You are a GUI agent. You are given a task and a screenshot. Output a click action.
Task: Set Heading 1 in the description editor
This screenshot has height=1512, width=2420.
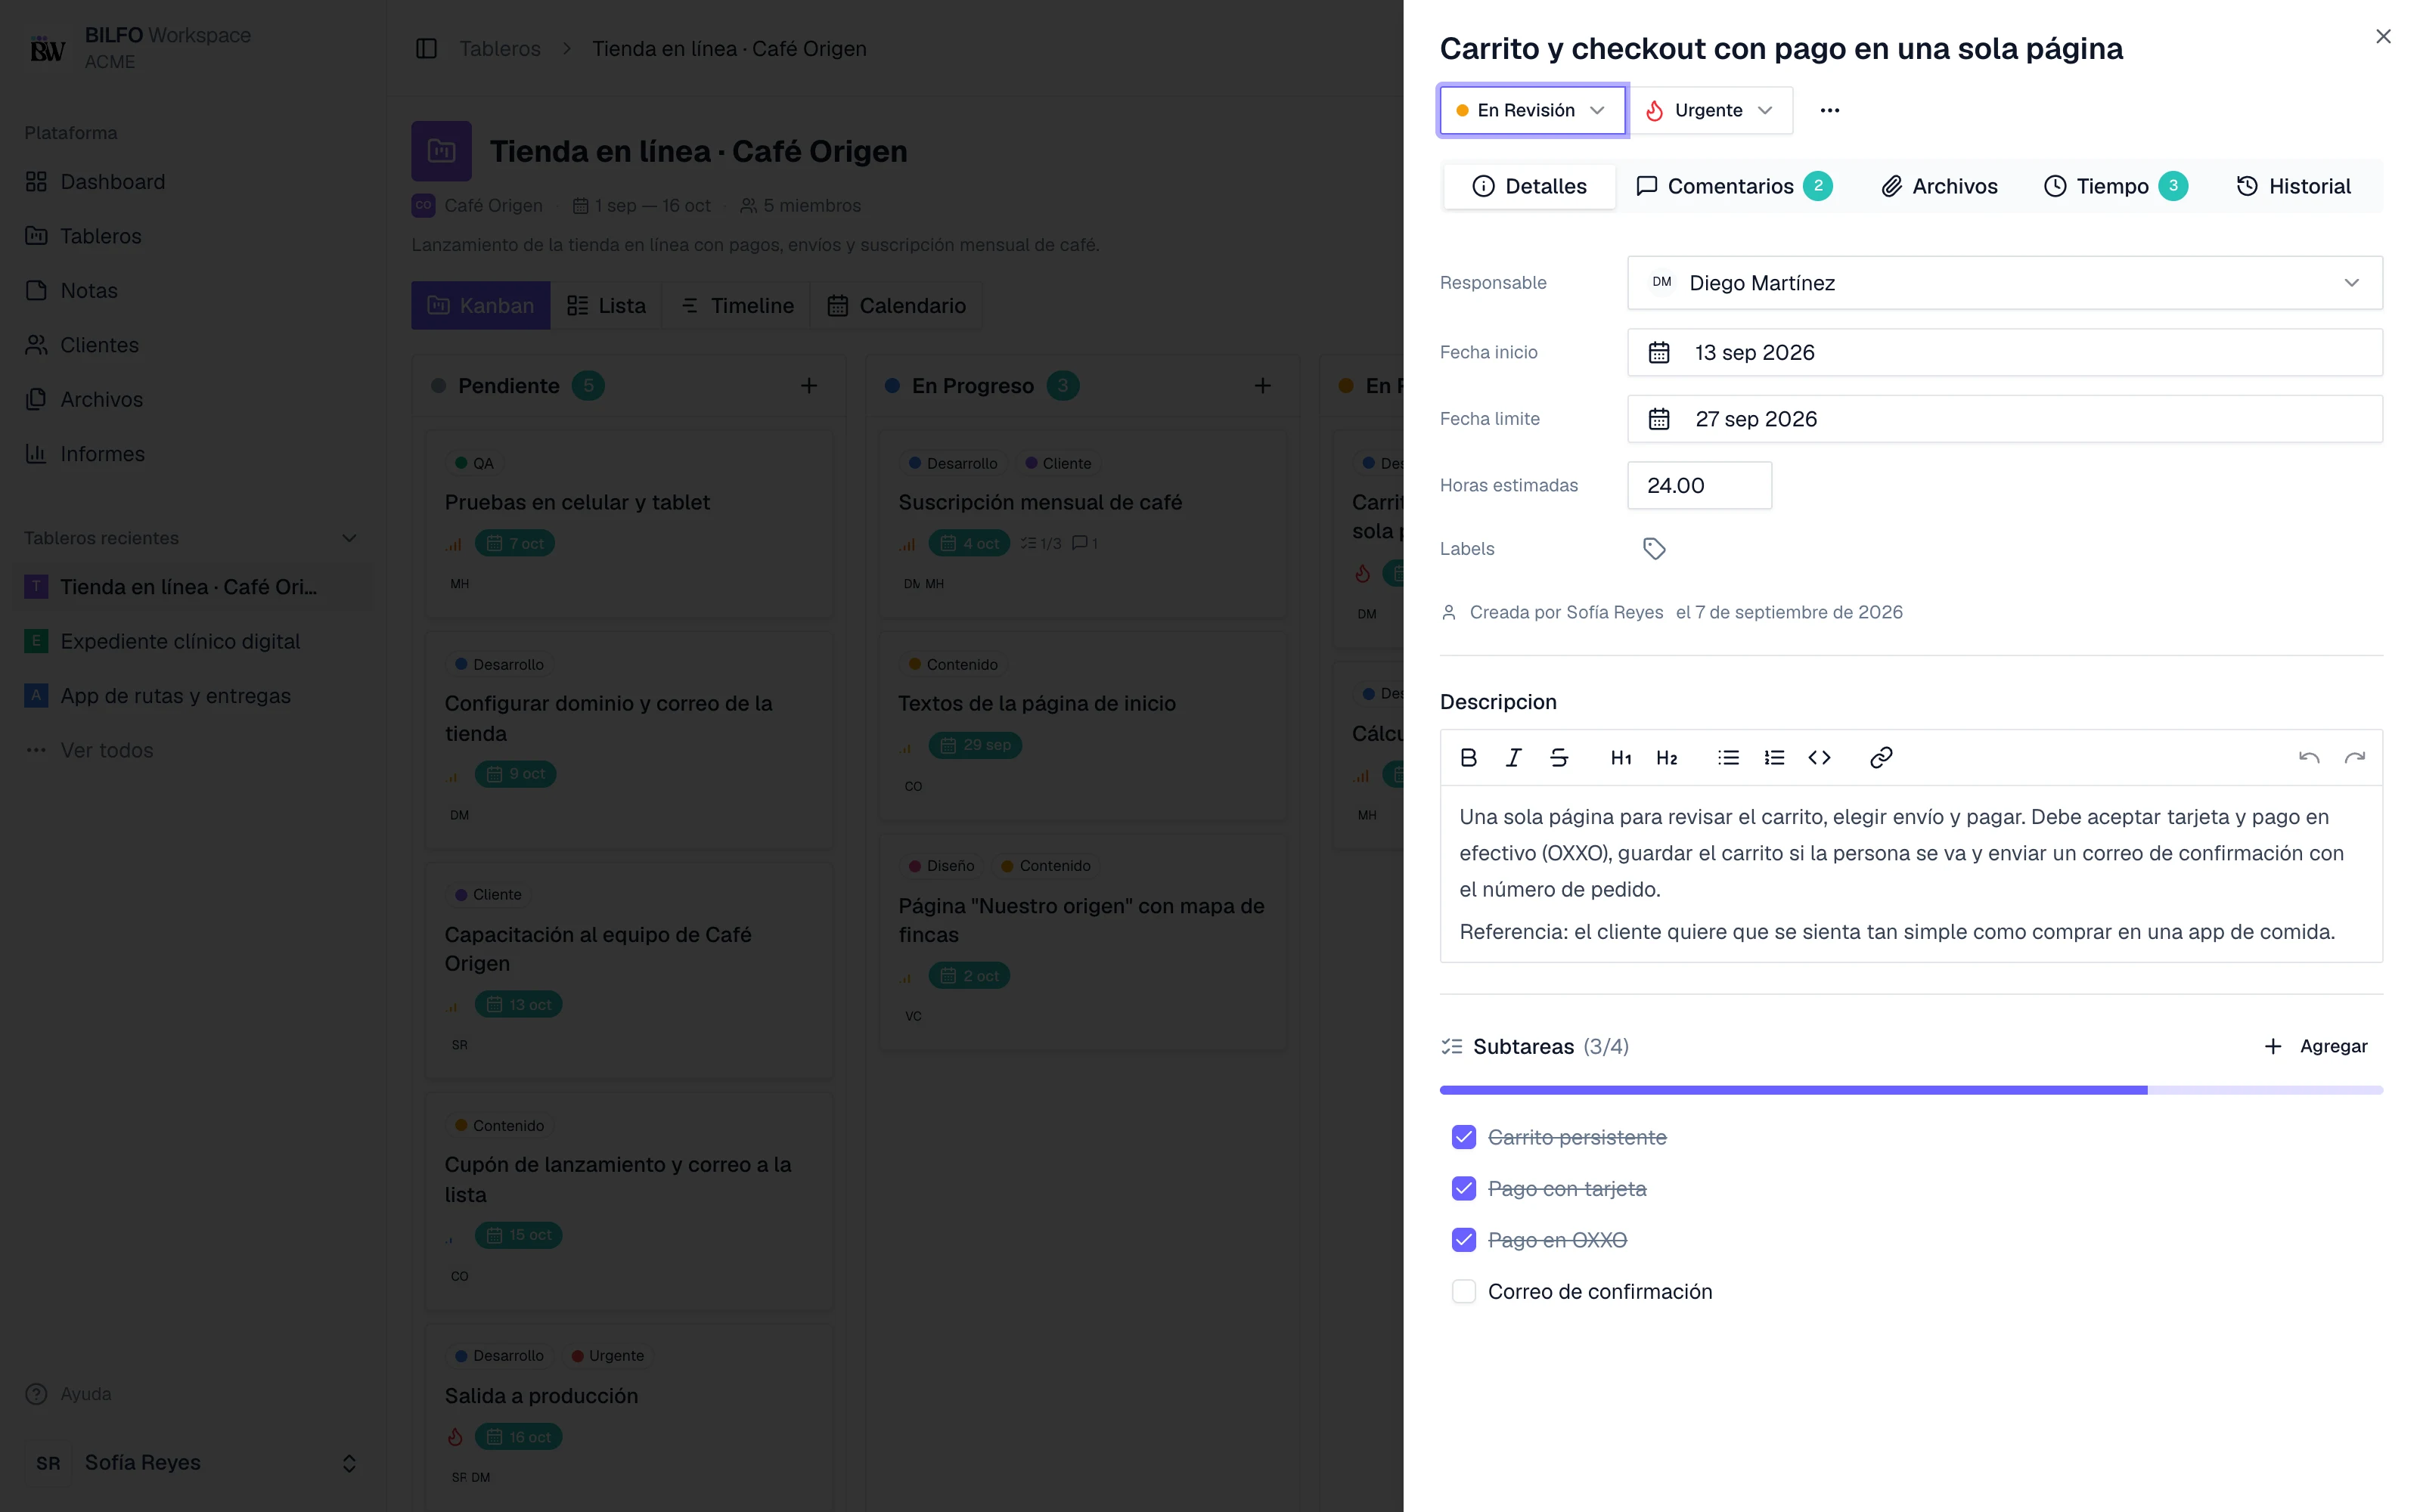tap(1621, 757)
